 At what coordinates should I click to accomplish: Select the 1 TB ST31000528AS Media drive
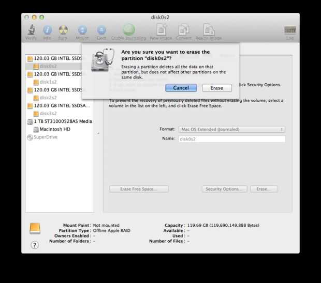(60, 121)
